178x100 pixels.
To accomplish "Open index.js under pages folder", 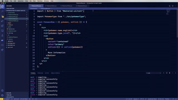I will pos(17,25).
